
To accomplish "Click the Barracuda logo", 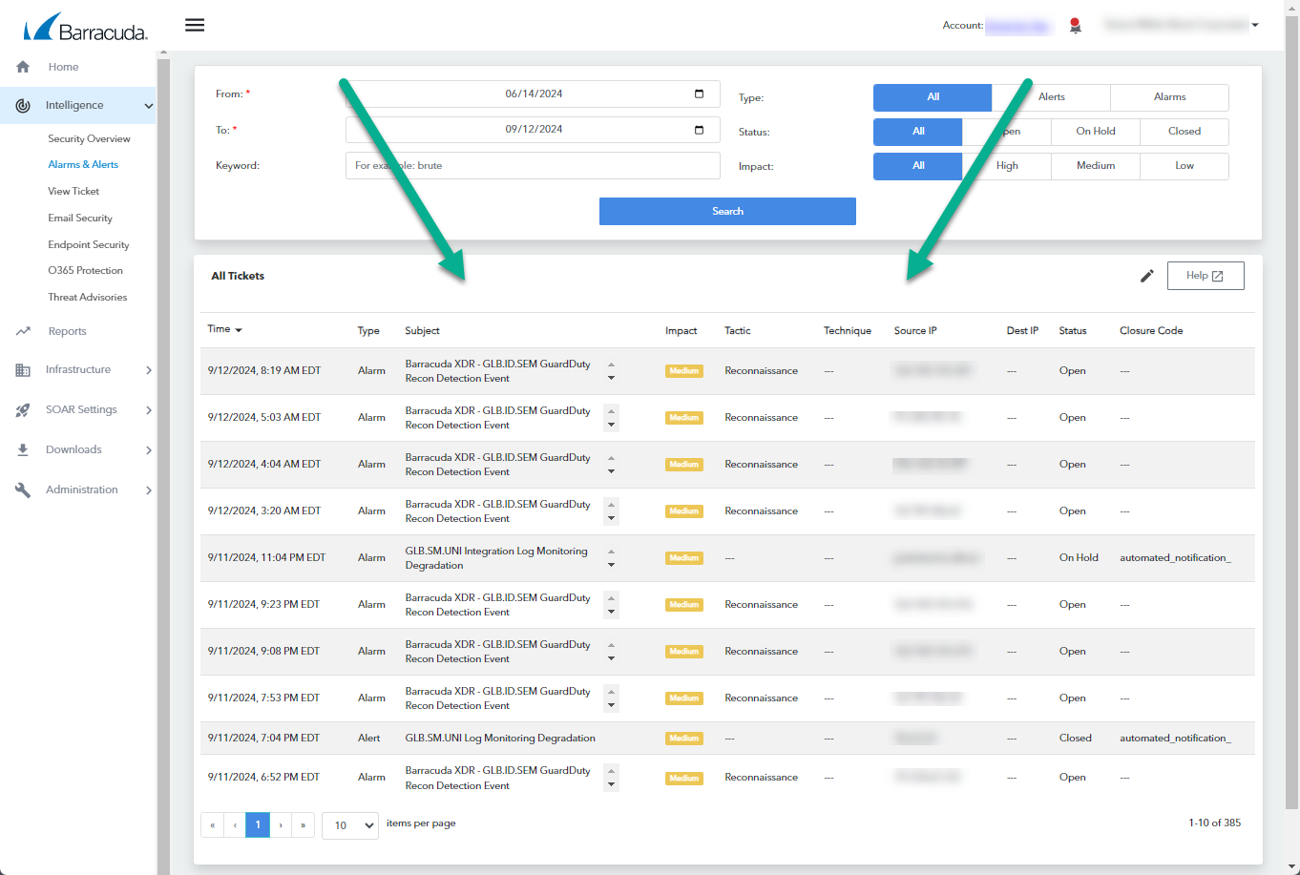I will tap(85, 27).
